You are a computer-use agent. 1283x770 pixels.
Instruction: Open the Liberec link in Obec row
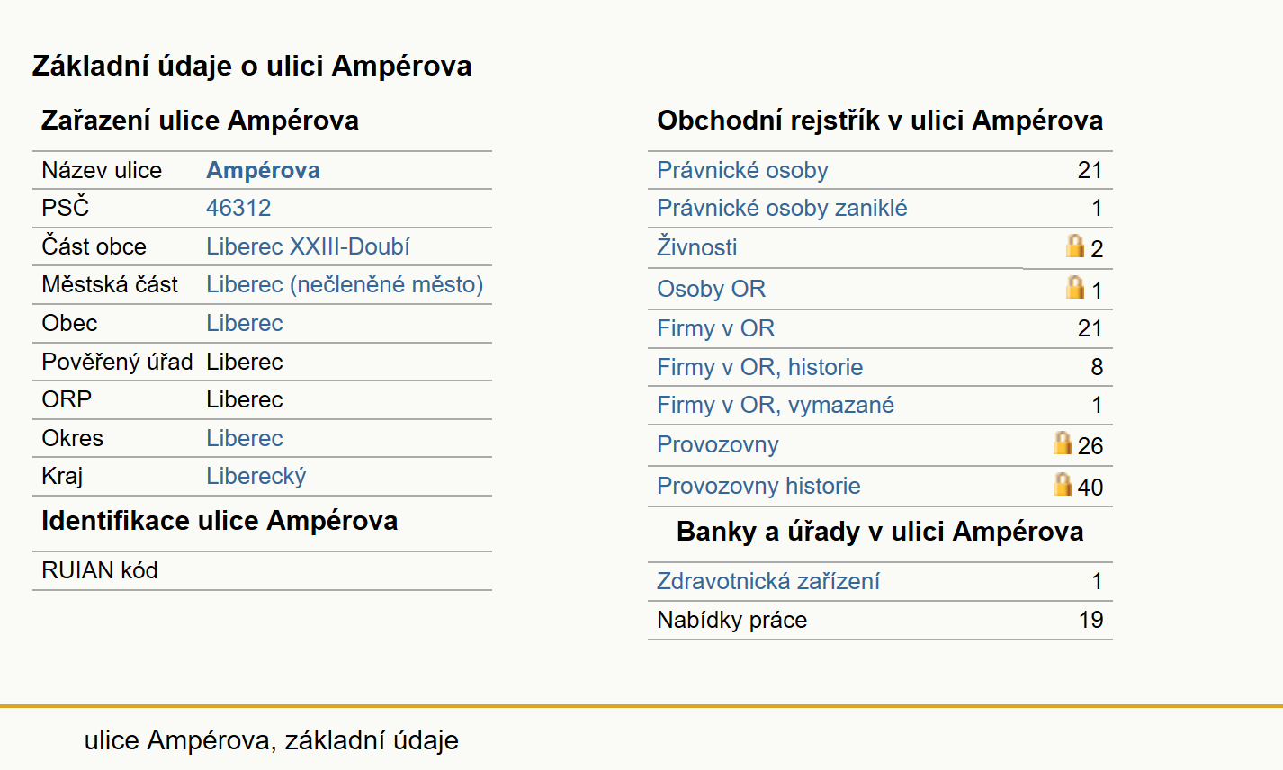[x=244, y=323]
